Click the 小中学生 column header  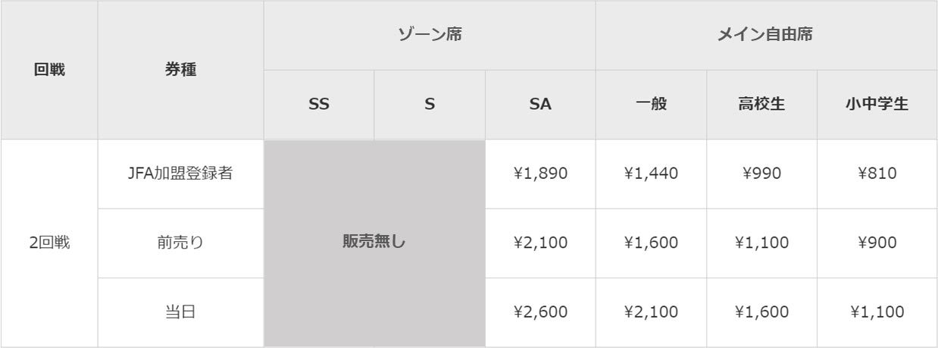coord(877,105)
